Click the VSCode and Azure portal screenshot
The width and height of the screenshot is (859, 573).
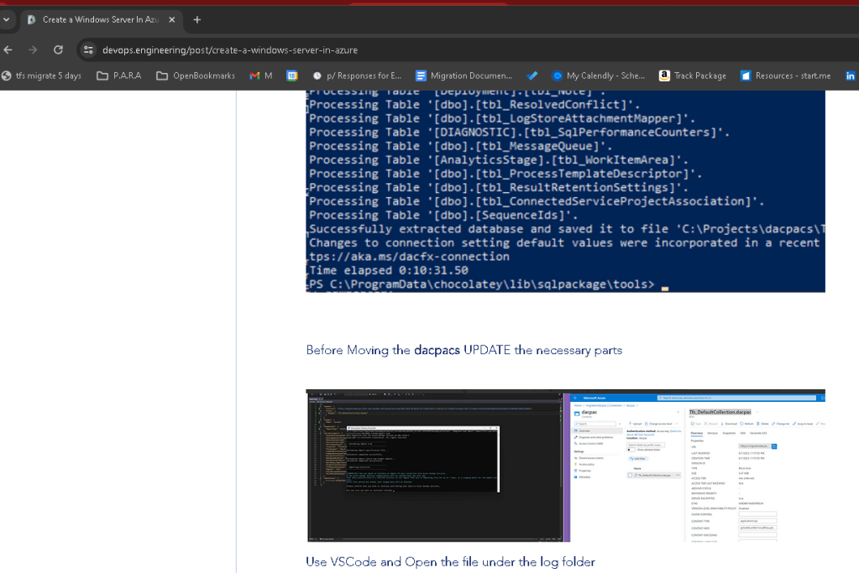point(565,466)
